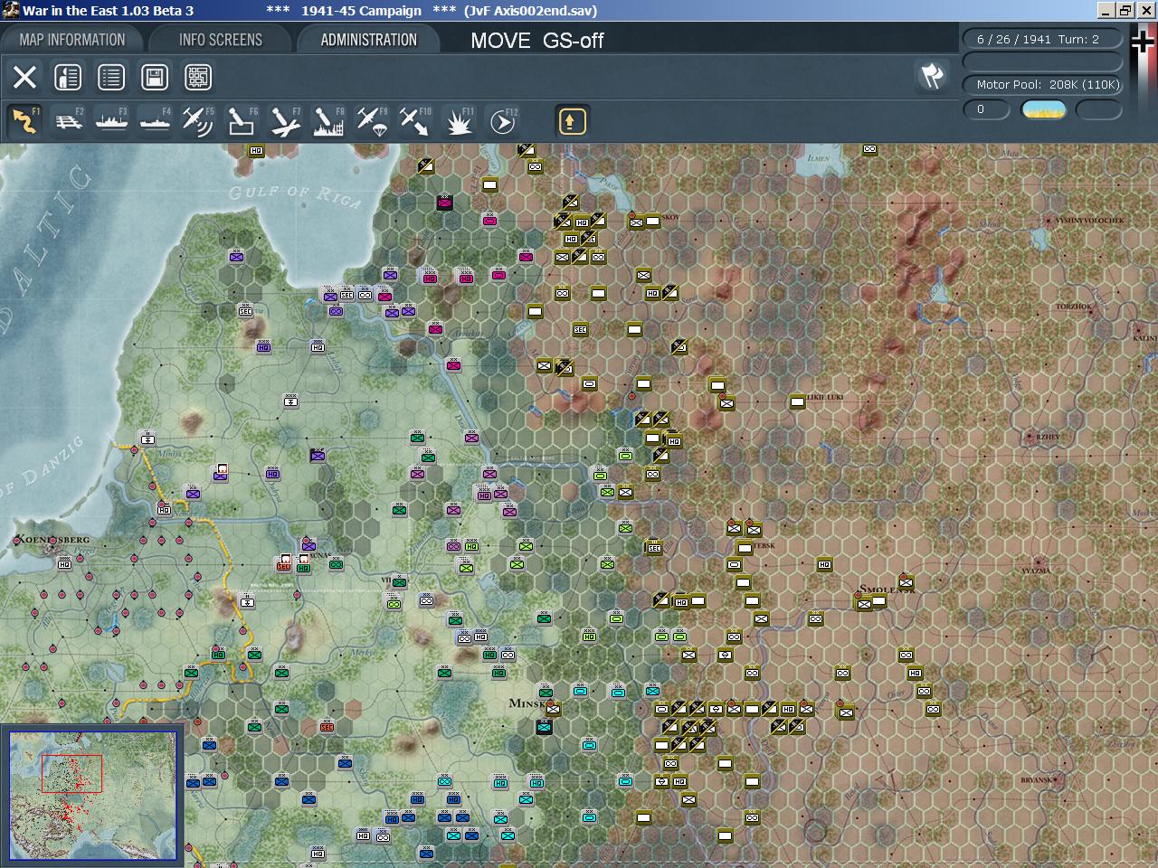Viewport: 1158px width, 868px height.
Task: Click the field showing 0
Action: pyautogui.click(x=986, y=109)
